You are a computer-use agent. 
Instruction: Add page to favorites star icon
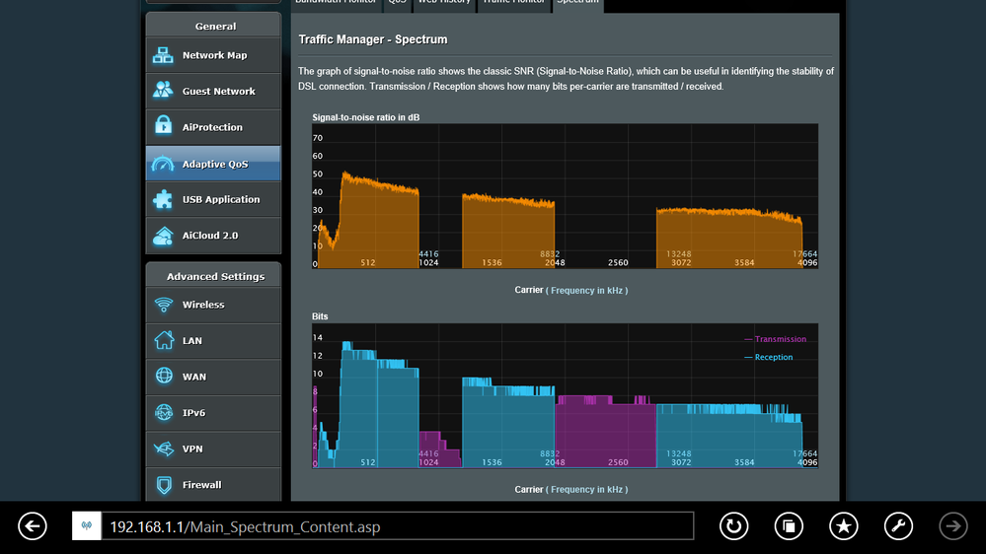[843, 526]
